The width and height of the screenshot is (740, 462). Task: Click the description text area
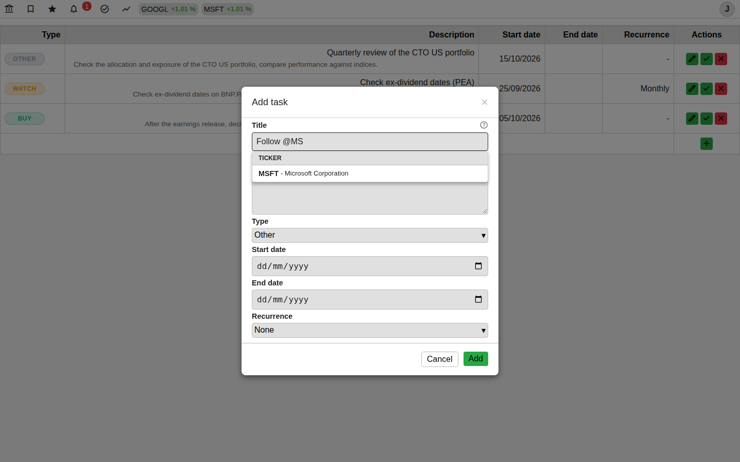370,198
